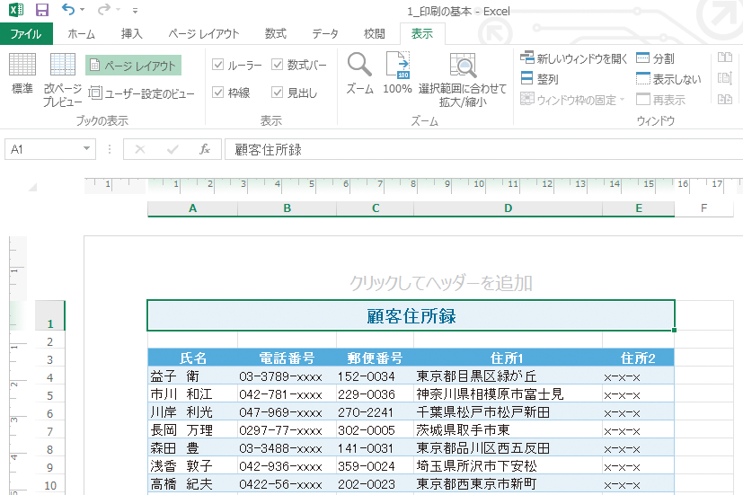The width and height of the screenshot is (743, 495).
Task: Select row 3 header
Action: [49, 359]
